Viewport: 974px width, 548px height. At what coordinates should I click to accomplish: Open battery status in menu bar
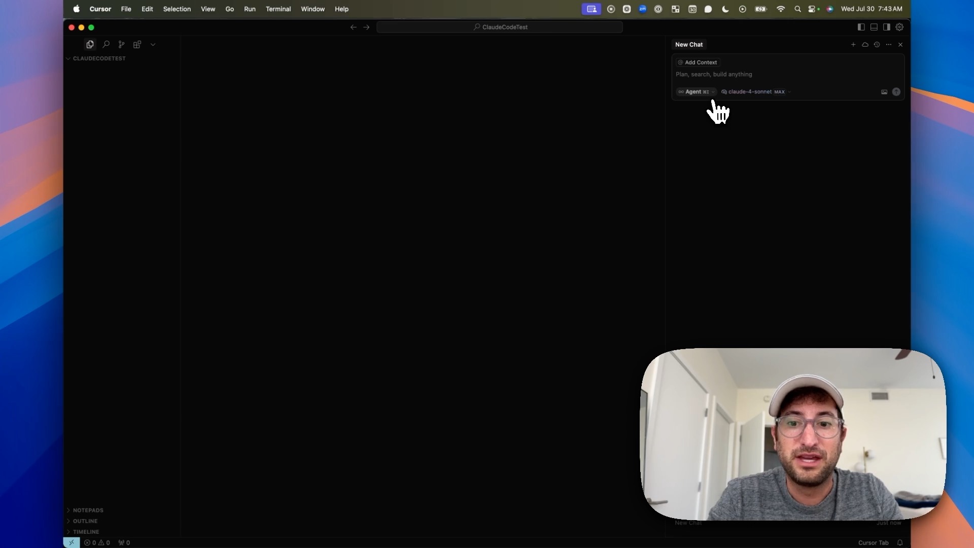(760, 9)
